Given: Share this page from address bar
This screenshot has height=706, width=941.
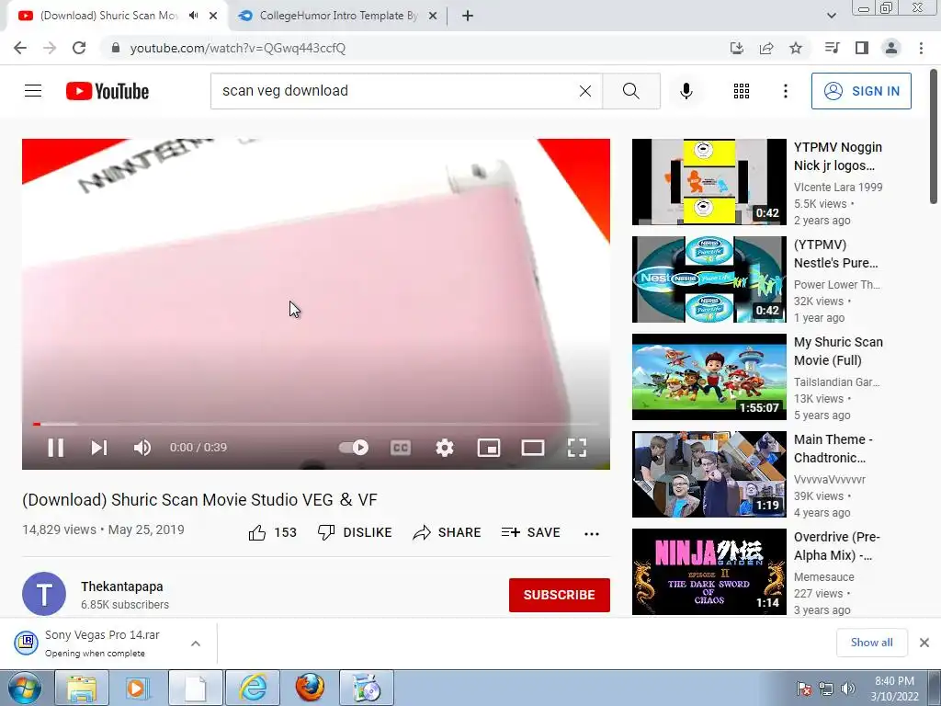Looking at the screenshot, I should 766,48.
